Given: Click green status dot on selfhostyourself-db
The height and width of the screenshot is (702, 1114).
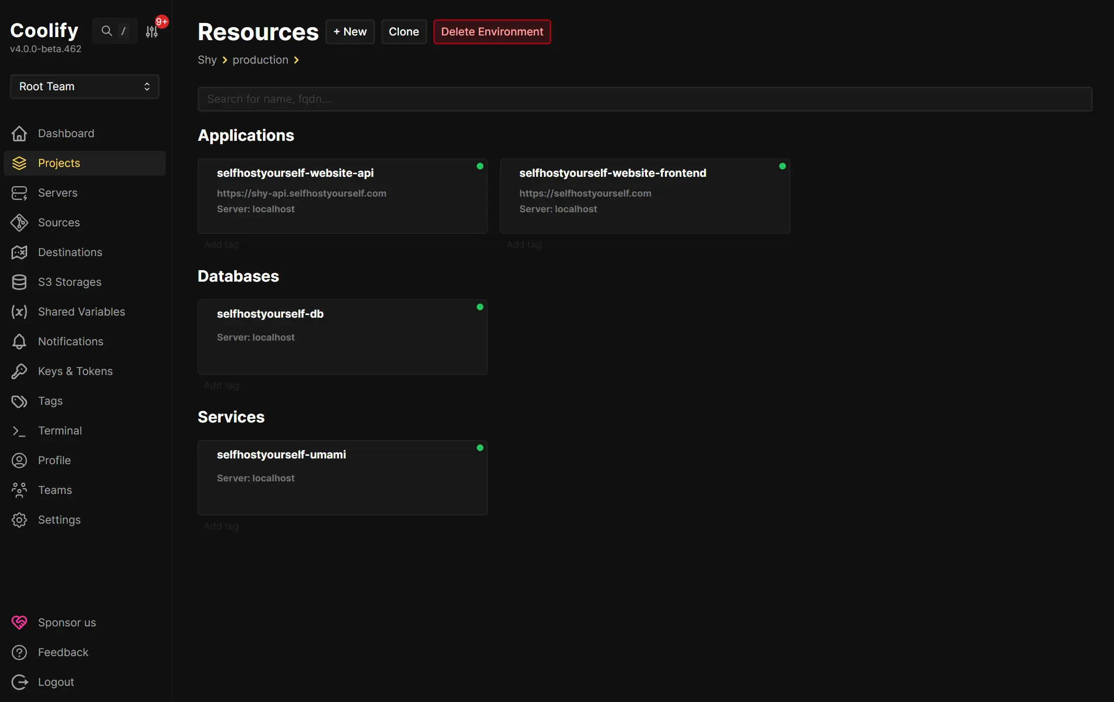Looking at the screenshot, I should tap(480, 307).
